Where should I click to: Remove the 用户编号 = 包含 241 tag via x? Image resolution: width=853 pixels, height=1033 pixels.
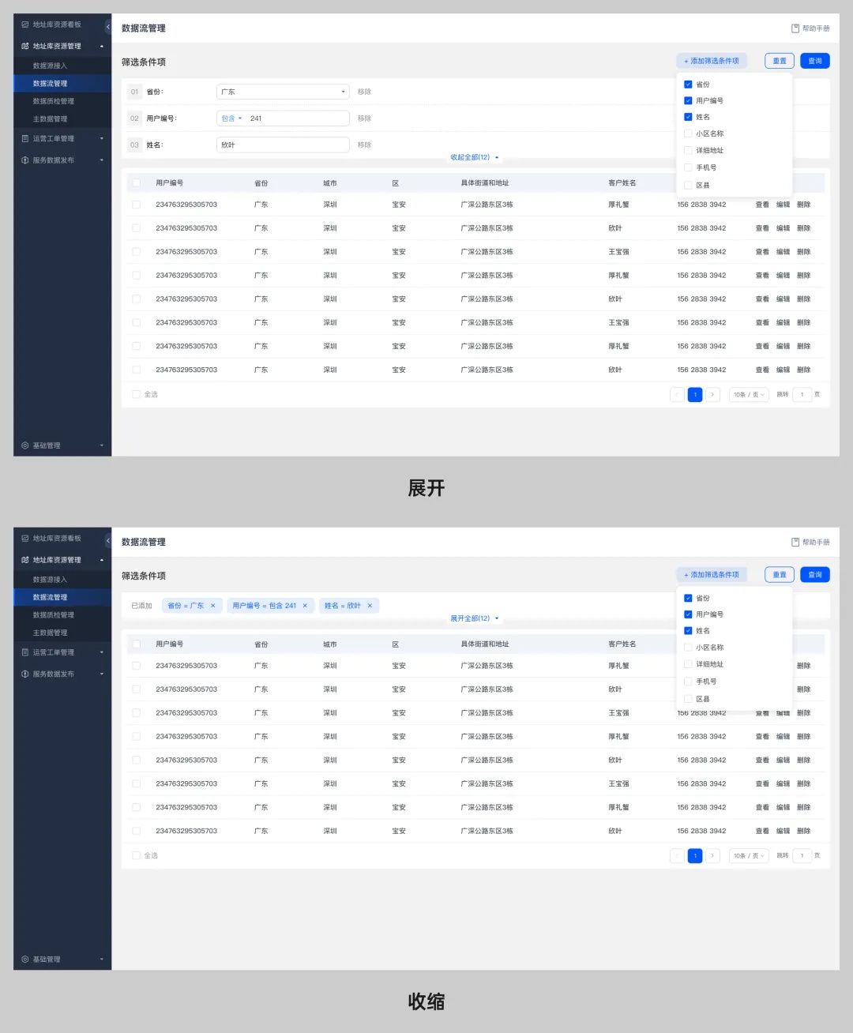(305, 606)
